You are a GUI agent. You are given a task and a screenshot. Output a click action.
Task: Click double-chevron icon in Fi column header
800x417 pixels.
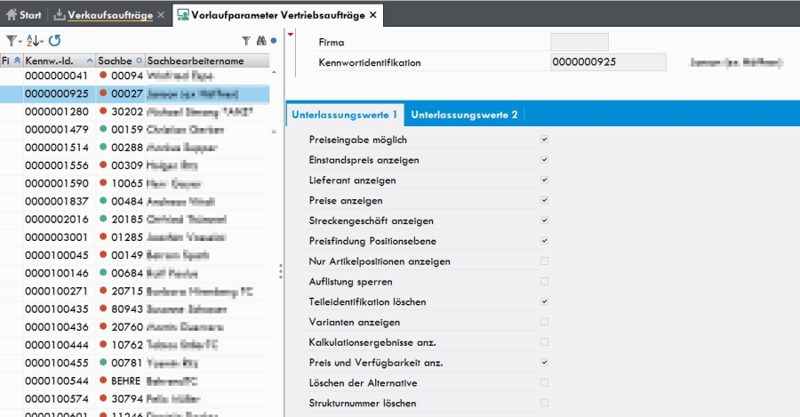[x=17, y=60]
